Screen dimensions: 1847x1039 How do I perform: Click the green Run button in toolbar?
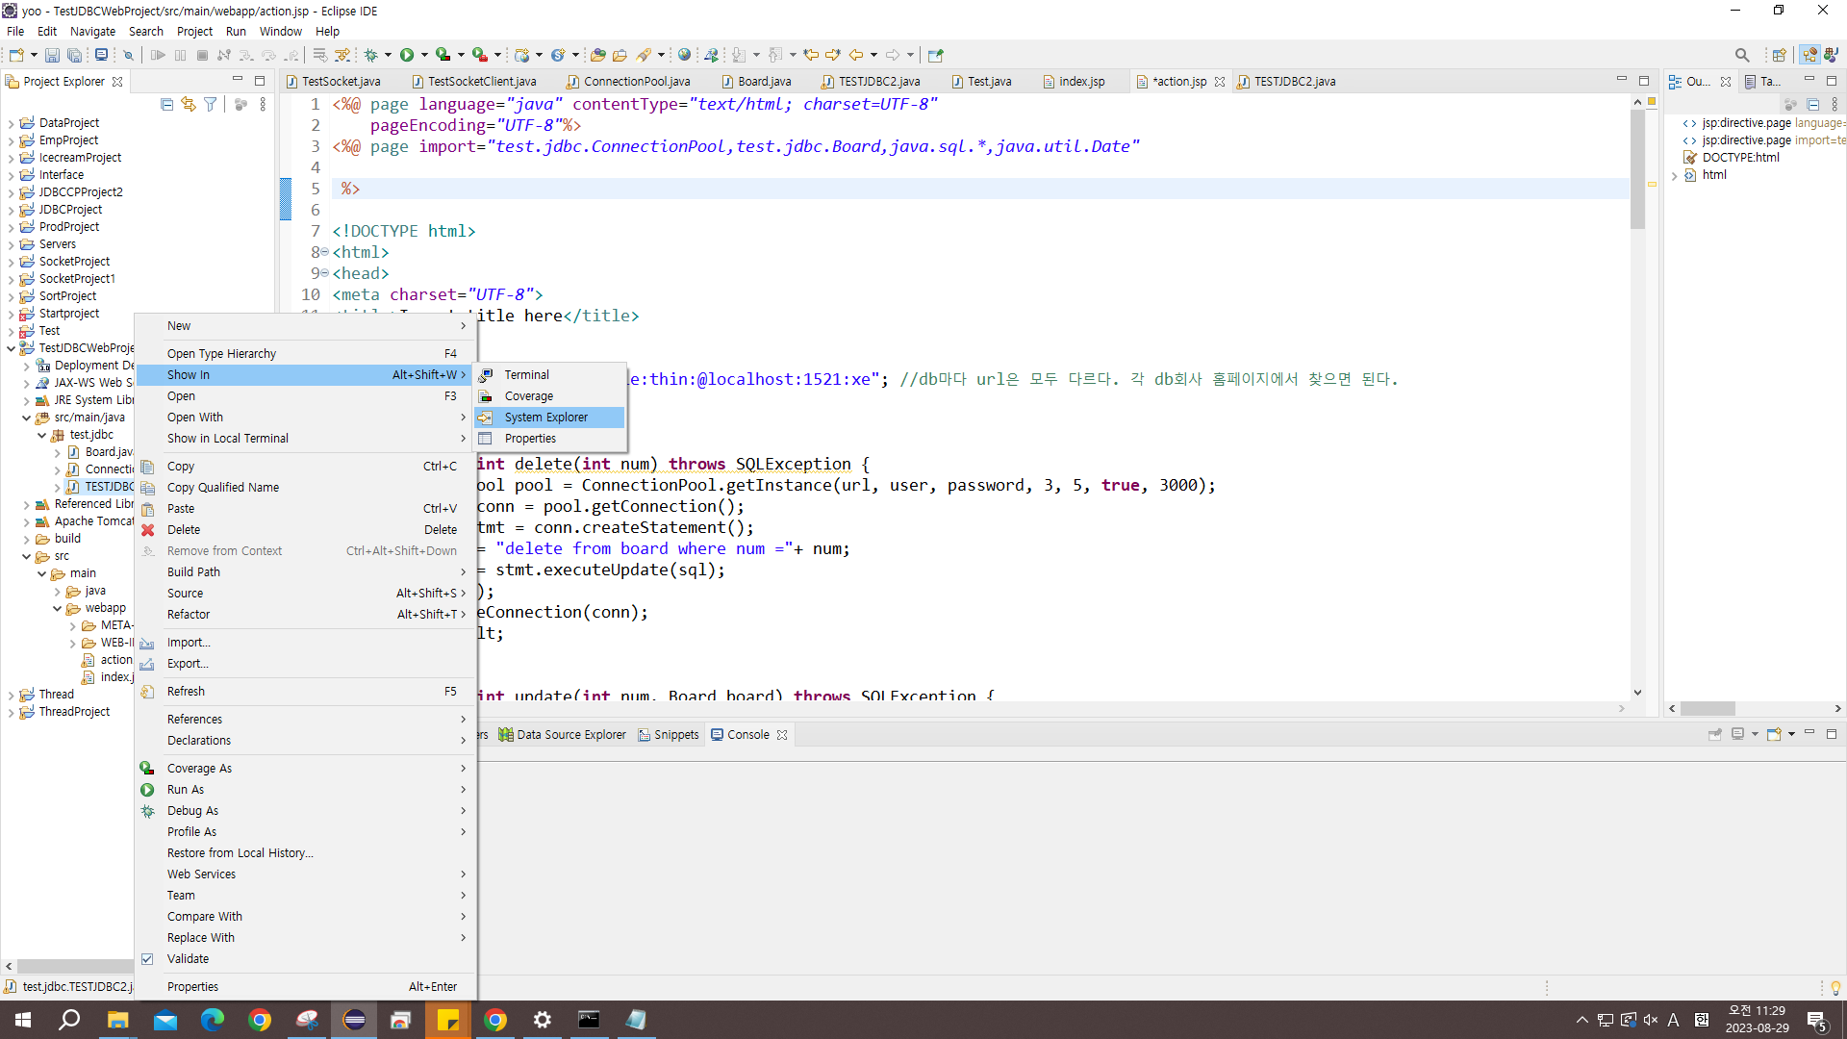coord(407,55)
